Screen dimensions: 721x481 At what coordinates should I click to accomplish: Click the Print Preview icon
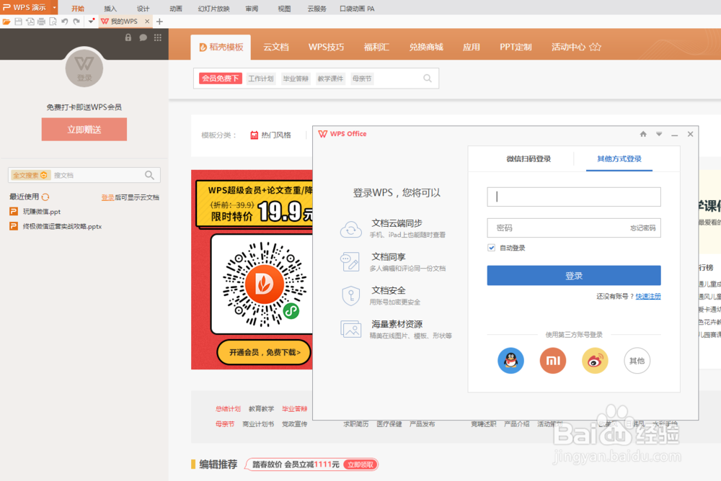[53, 22]
